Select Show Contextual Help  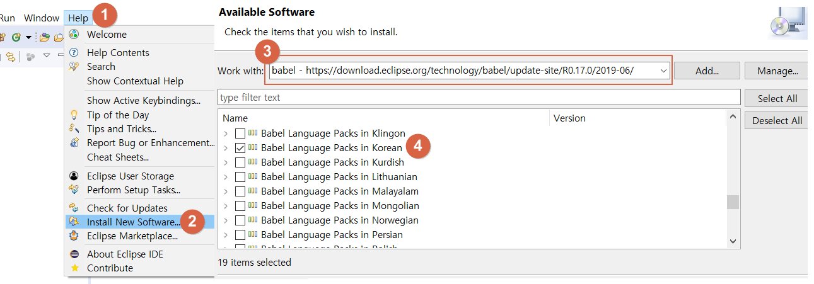coord(135,81)
